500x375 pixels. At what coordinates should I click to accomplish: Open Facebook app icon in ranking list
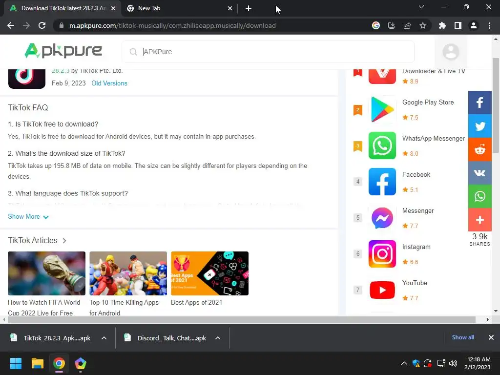382,182
